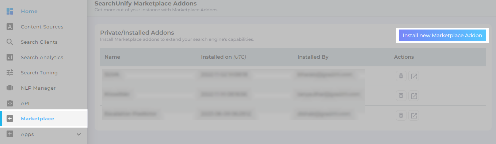The height and width of the screenshot is (144, 496).
Task: Open the second addon external link
Action: (414, 96)
